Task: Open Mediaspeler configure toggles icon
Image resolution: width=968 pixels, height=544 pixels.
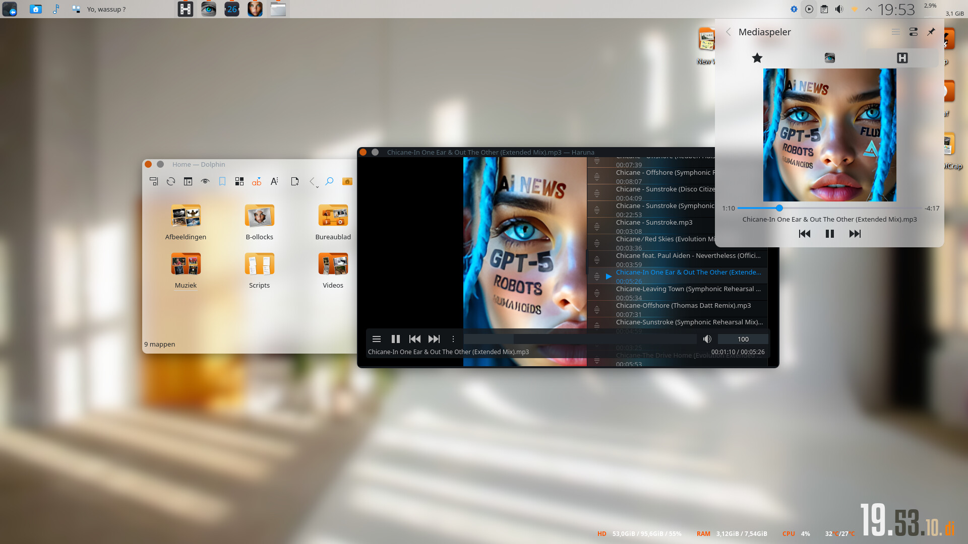Action: click(x=913, y=32)
